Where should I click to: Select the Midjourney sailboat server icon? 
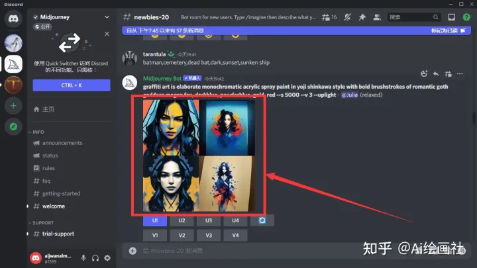click(13, 64)
